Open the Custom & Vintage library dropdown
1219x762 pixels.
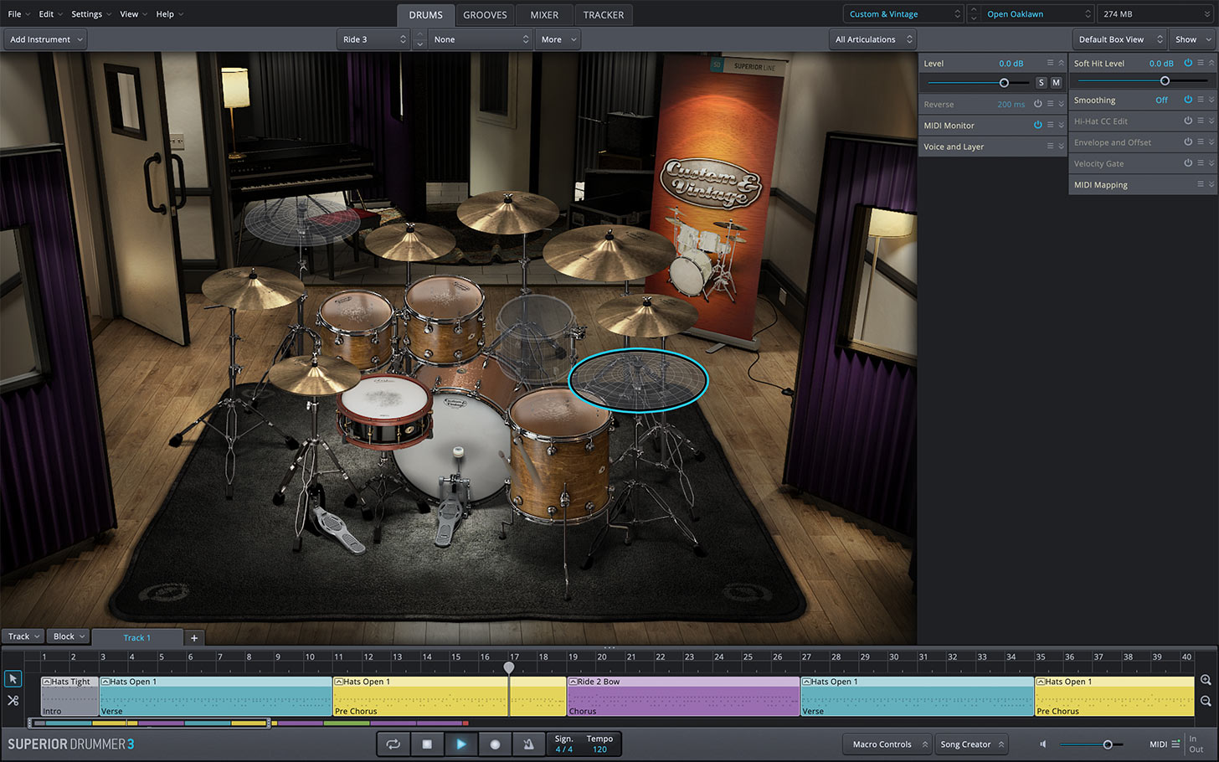click(903, 14)
